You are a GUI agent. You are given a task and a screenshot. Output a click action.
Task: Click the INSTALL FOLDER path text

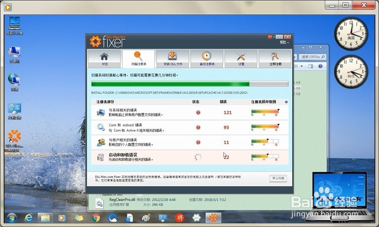(x=169, y=93)
